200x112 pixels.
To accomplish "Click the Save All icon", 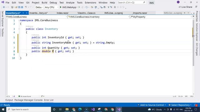I will [x=22, y=7].
